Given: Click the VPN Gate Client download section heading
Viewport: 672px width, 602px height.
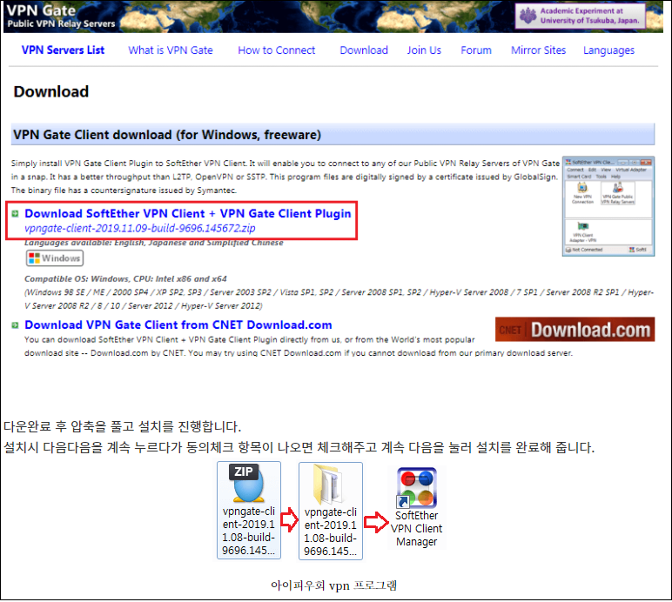Looking at the screenshot, I should pos(333,135).
